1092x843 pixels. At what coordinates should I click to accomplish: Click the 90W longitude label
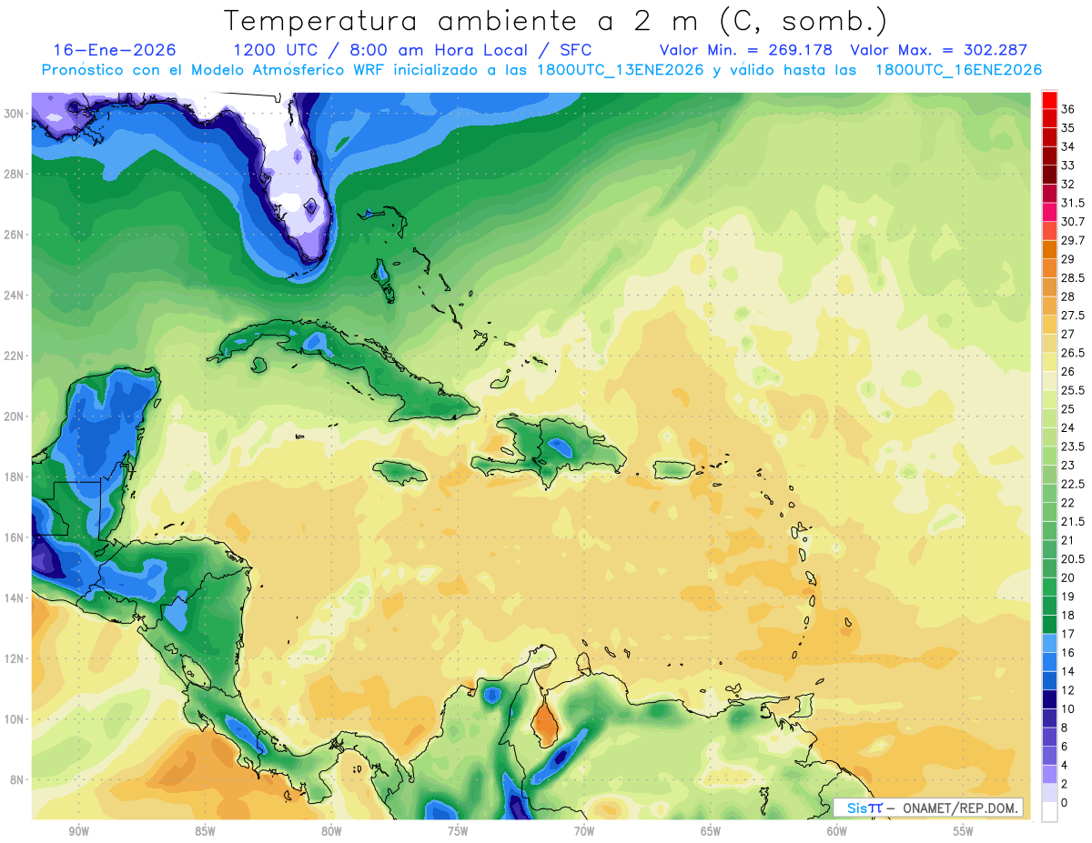(78, 831)
